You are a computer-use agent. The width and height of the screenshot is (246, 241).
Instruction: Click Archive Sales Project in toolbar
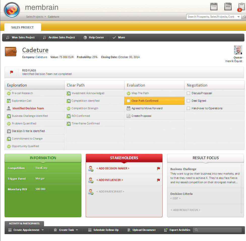point(59,37)
